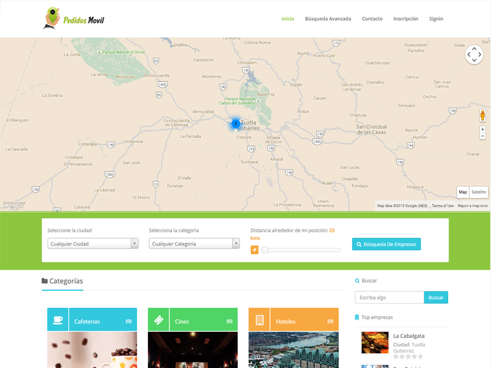This screenshot has height=368, width=491.
Task: Open Búsqueda Avanzada menu item
Action: (328, 19)
